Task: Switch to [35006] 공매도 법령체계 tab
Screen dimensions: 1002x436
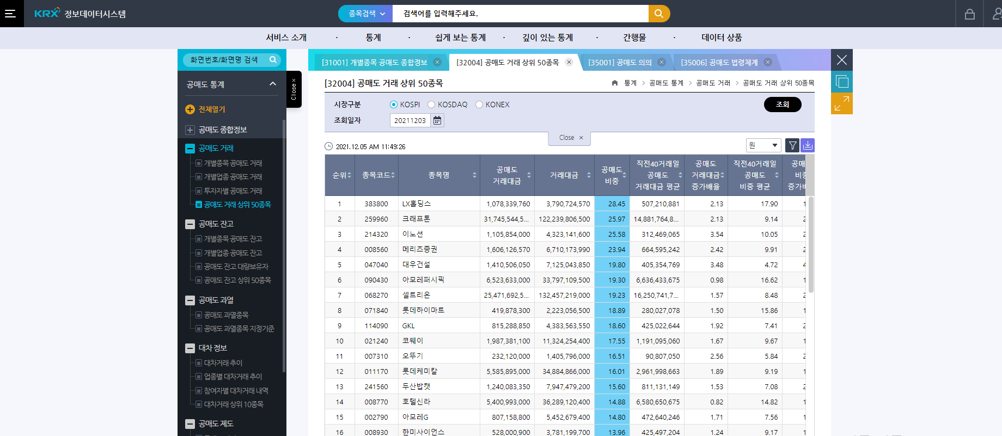Action: point(719,63)
